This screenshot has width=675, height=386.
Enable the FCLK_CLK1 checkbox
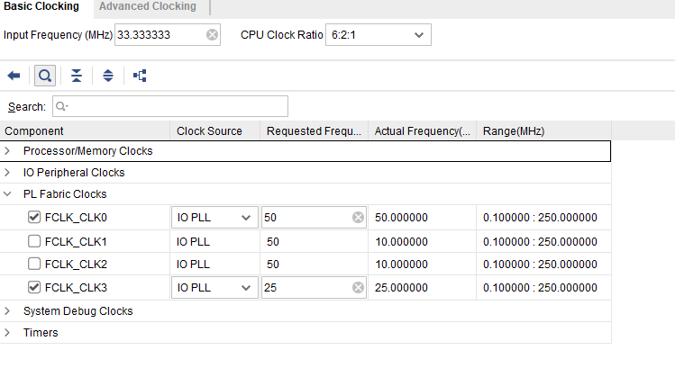click(x=34, y=241)
